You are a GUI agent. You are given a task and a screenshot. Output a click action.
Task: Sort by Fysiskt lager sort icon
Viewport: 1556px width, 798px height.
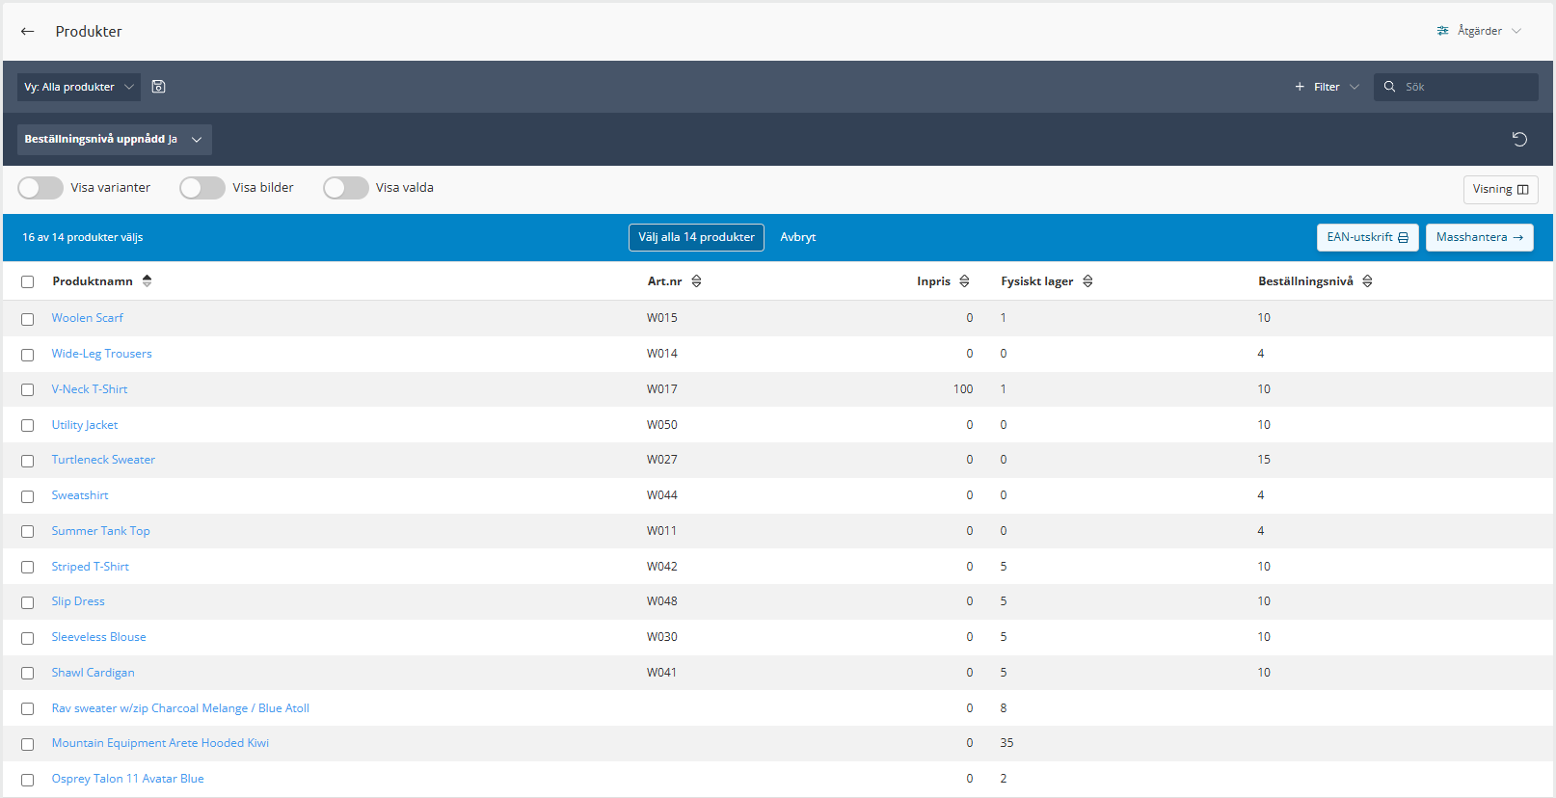(1087, 281)
